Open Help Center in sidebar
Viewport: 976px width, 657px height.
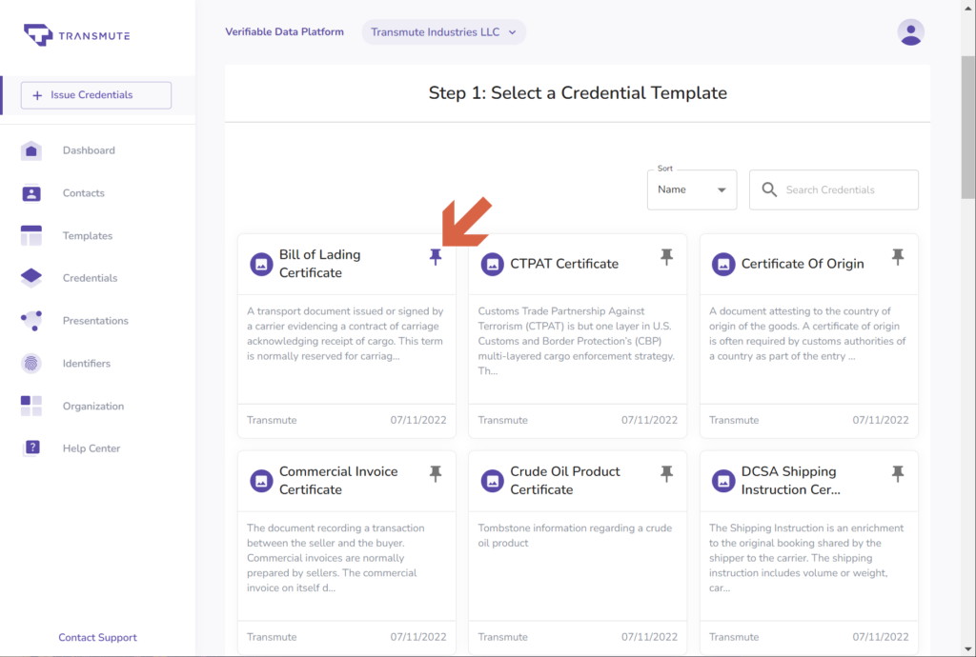tap(91, 448)
